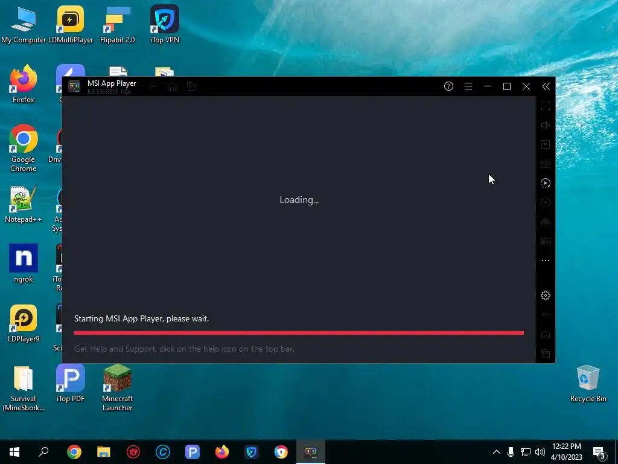This screenshot has height=464, width=618.
Task: Open the sidebar macro play icon
Action: point(546,183)
